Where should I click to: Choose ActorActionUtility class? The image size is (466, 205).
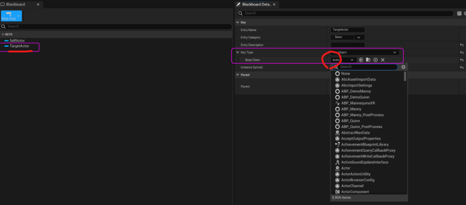(x=356, y=174)
